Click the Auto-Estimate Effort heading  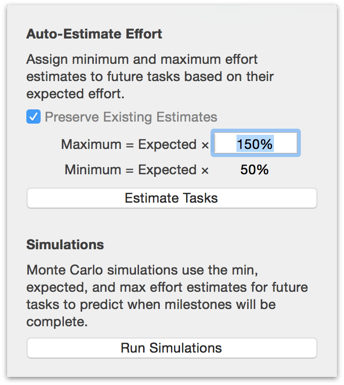[x=94, y=34]
